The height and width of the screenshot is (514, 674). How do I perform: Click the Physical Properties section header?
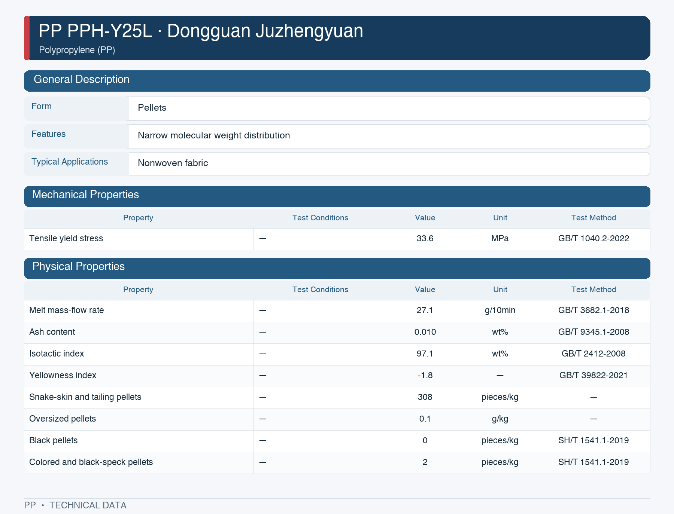click(x=337, y=268)
